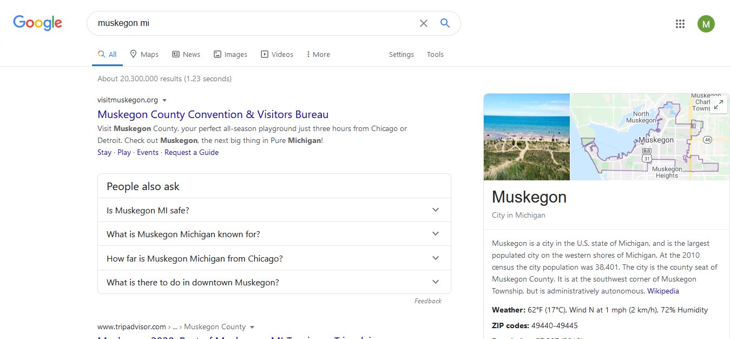This screenshot has height=339, width=730.
Task: Click the Muskegon beach photo thumbnail
Action: pyautogui.click(x=527, y=136)
